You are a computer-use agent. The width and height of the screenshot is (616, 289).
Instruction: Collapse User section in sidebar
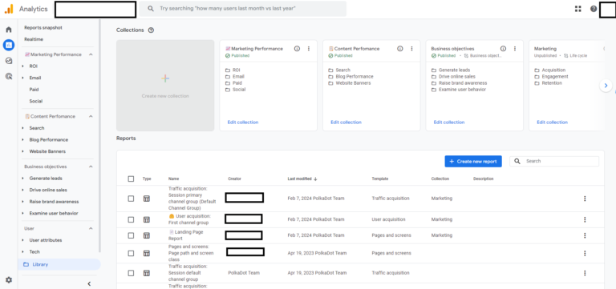click(x=91, y=228)
